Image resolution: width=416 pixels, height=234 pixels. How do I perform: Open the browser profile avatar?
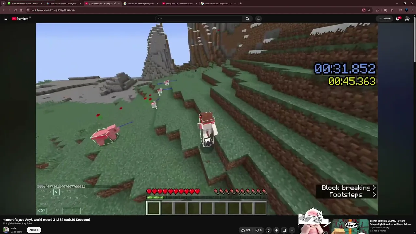[406, 10]
